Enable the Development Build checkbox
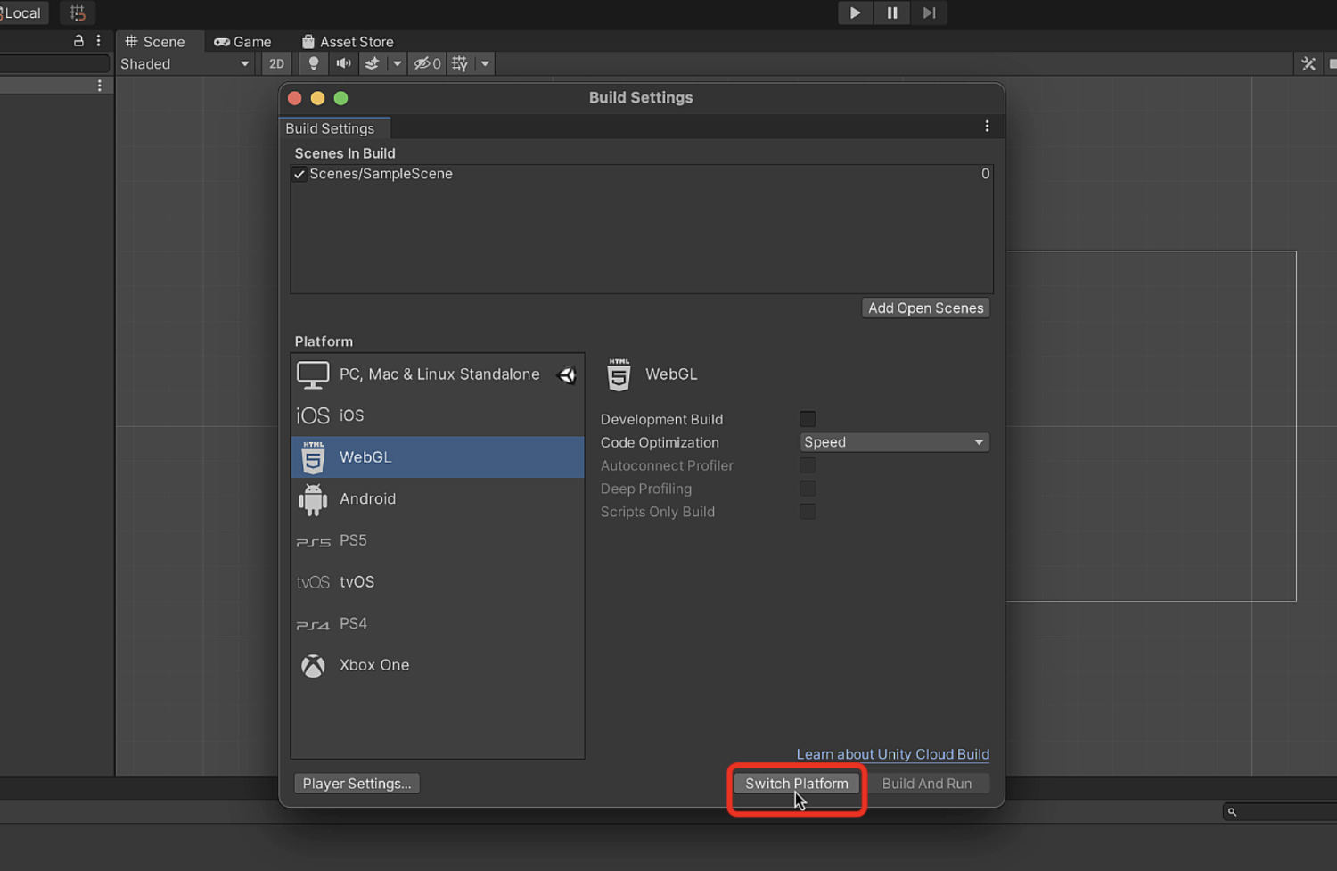This screenshot has width=1337, height=871. click(808, 419)
